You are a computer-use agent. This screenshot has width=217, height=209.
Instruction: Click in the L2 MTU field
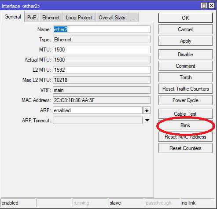point(102,70)
